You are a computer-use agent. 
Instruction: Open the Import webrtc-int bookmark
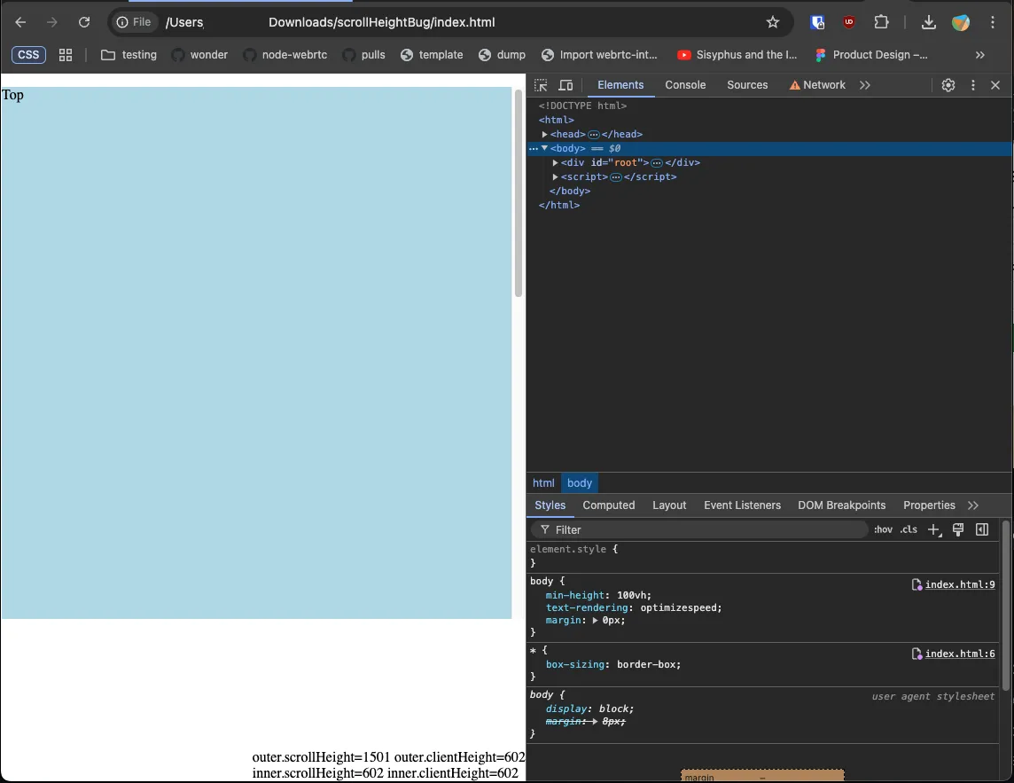pos(599,55)
